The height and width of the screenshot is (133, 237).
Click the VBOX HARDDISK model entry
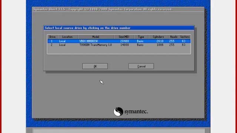click(x=89, y=41)
